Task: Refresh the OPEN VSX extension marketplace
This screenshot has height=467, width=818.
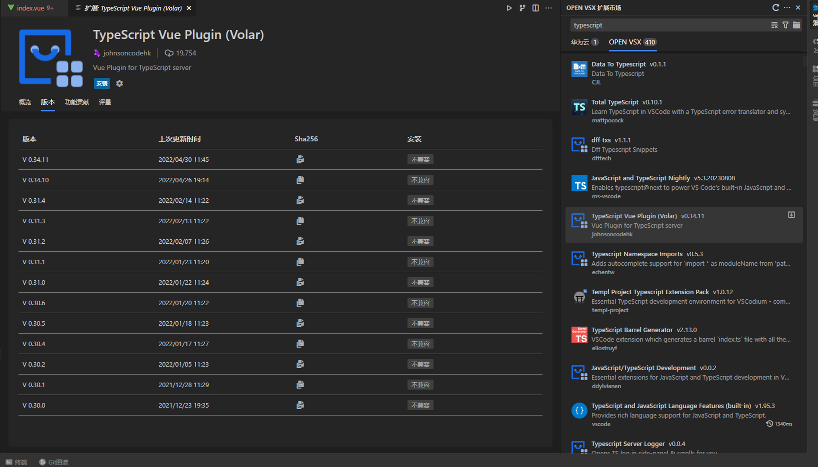Action: [775, 7]
